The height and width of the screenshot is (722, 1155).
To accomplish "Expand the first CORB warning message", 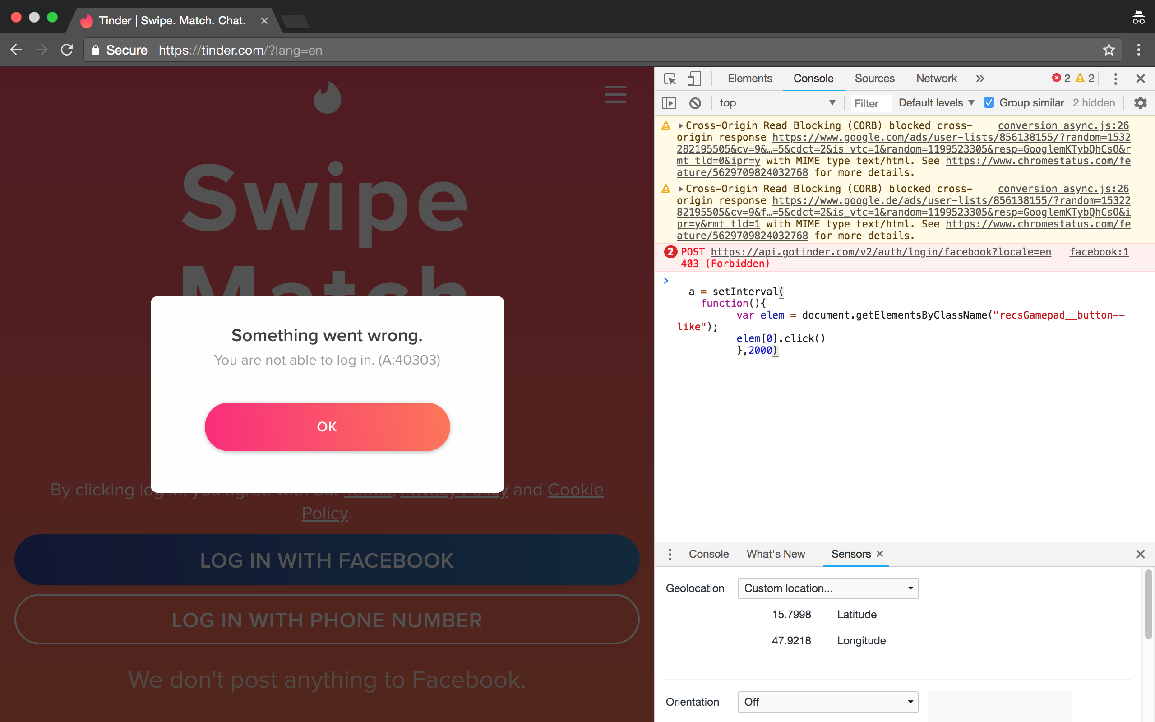I will click(680, 126).
